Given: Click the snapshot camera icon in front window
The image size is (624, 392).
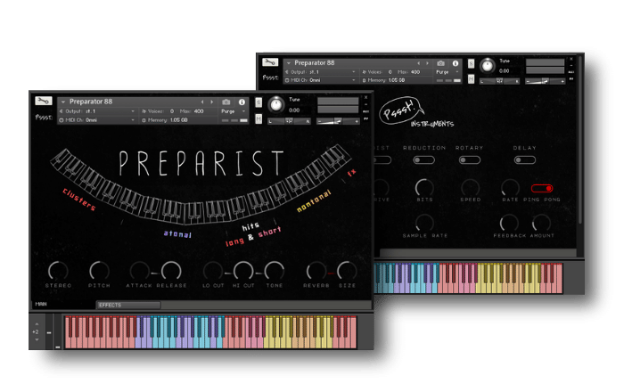Looking at the screenshot, I should pos(226,102).
